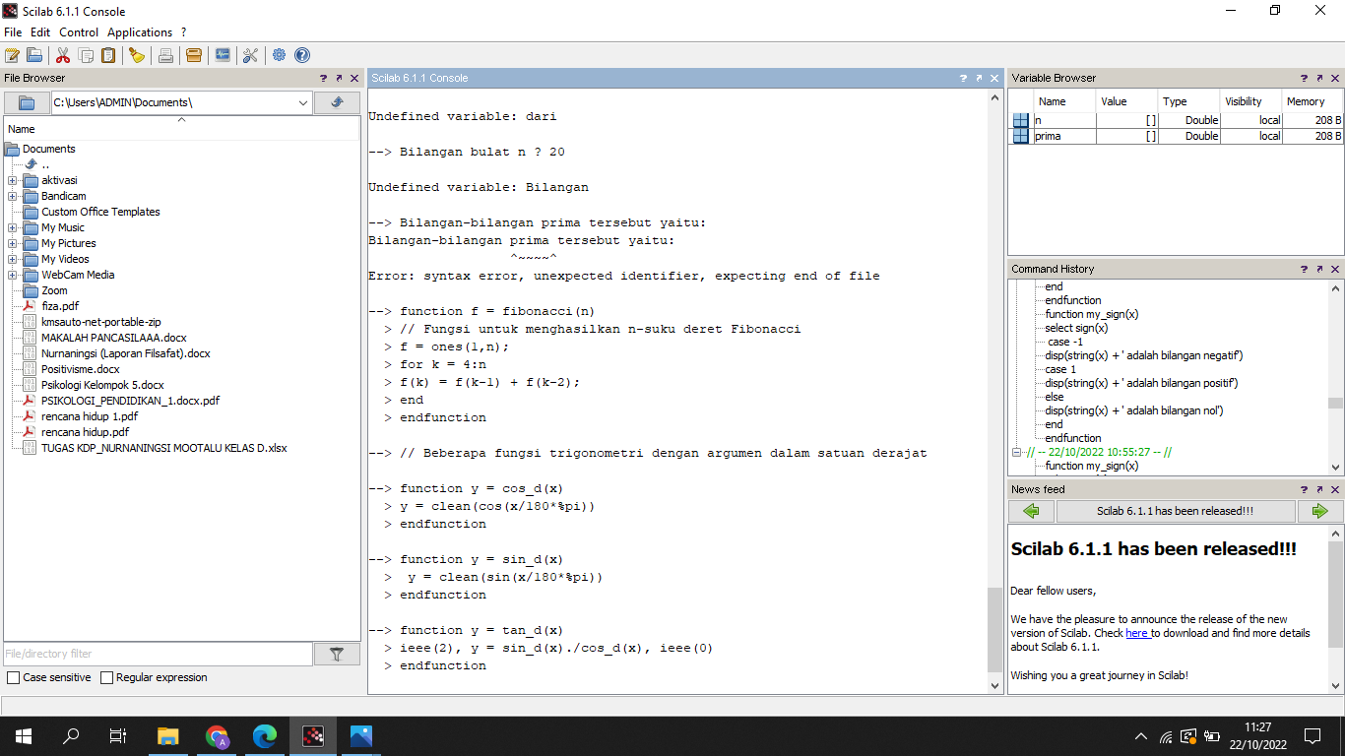
Task: Open help for the File Browser panel
Action: point(323,78)
